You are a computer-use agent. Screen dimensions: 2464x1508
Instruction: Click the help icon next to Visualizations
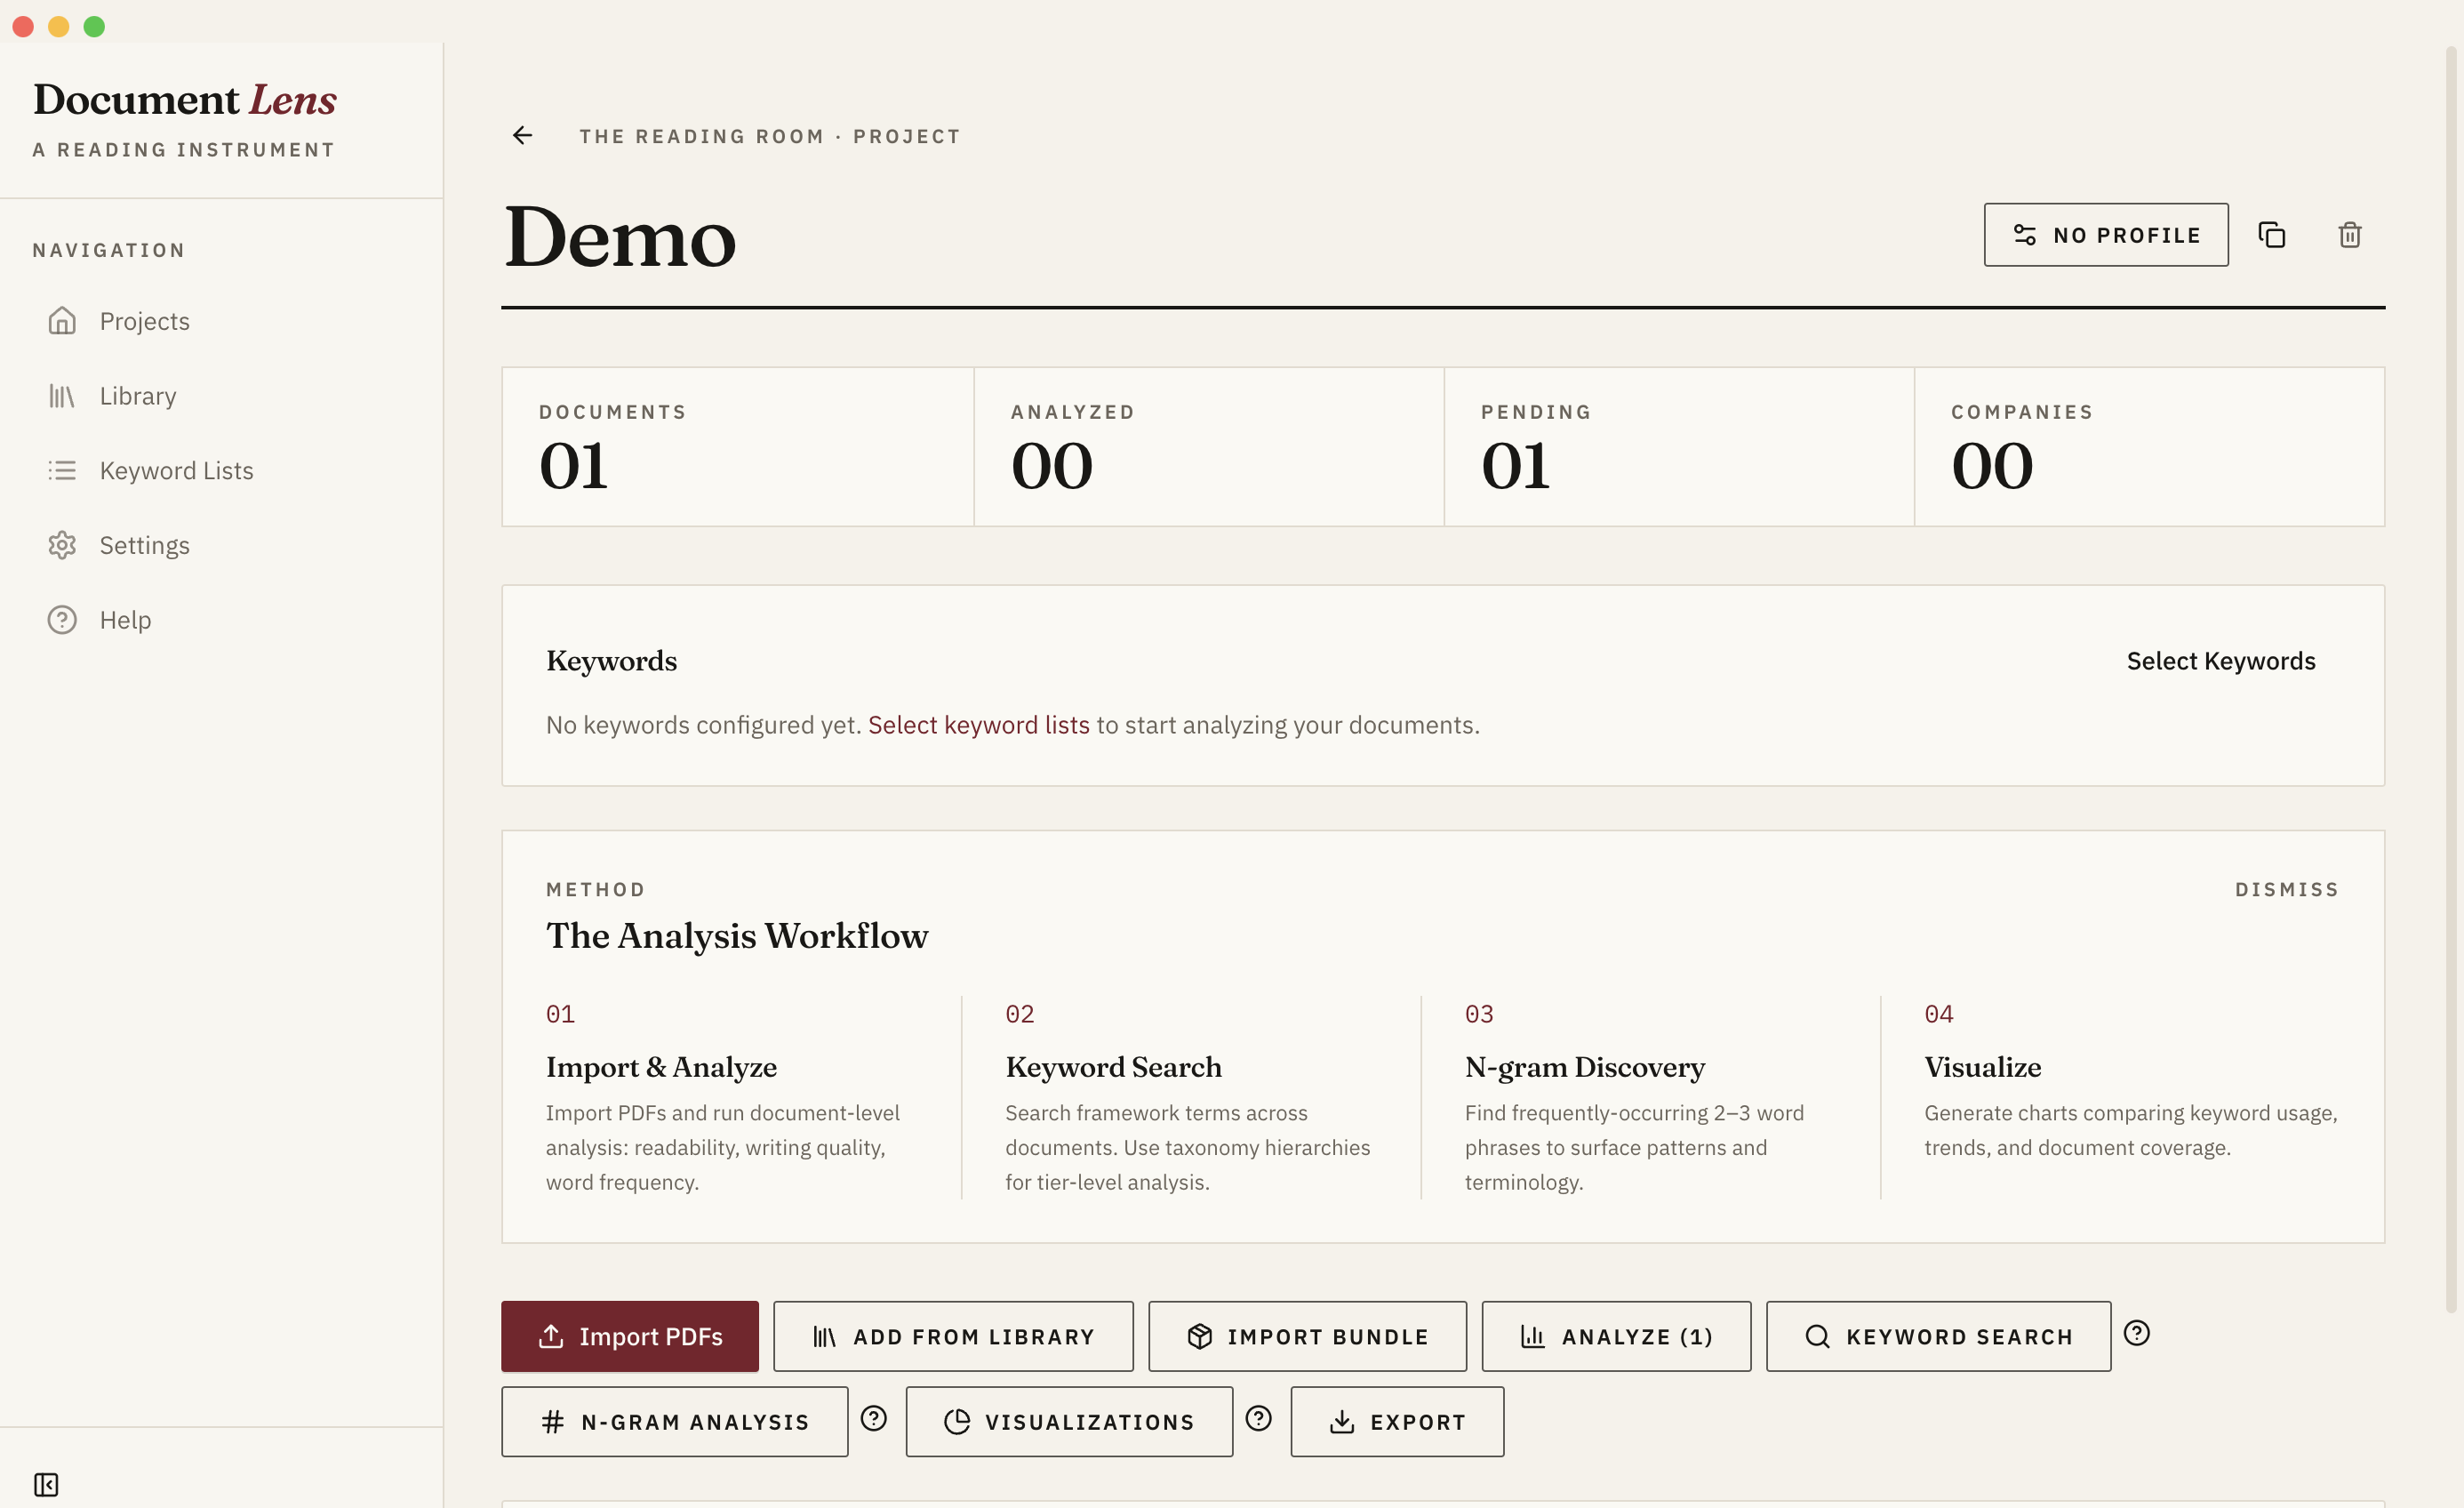click(x=1258, y=1419)
